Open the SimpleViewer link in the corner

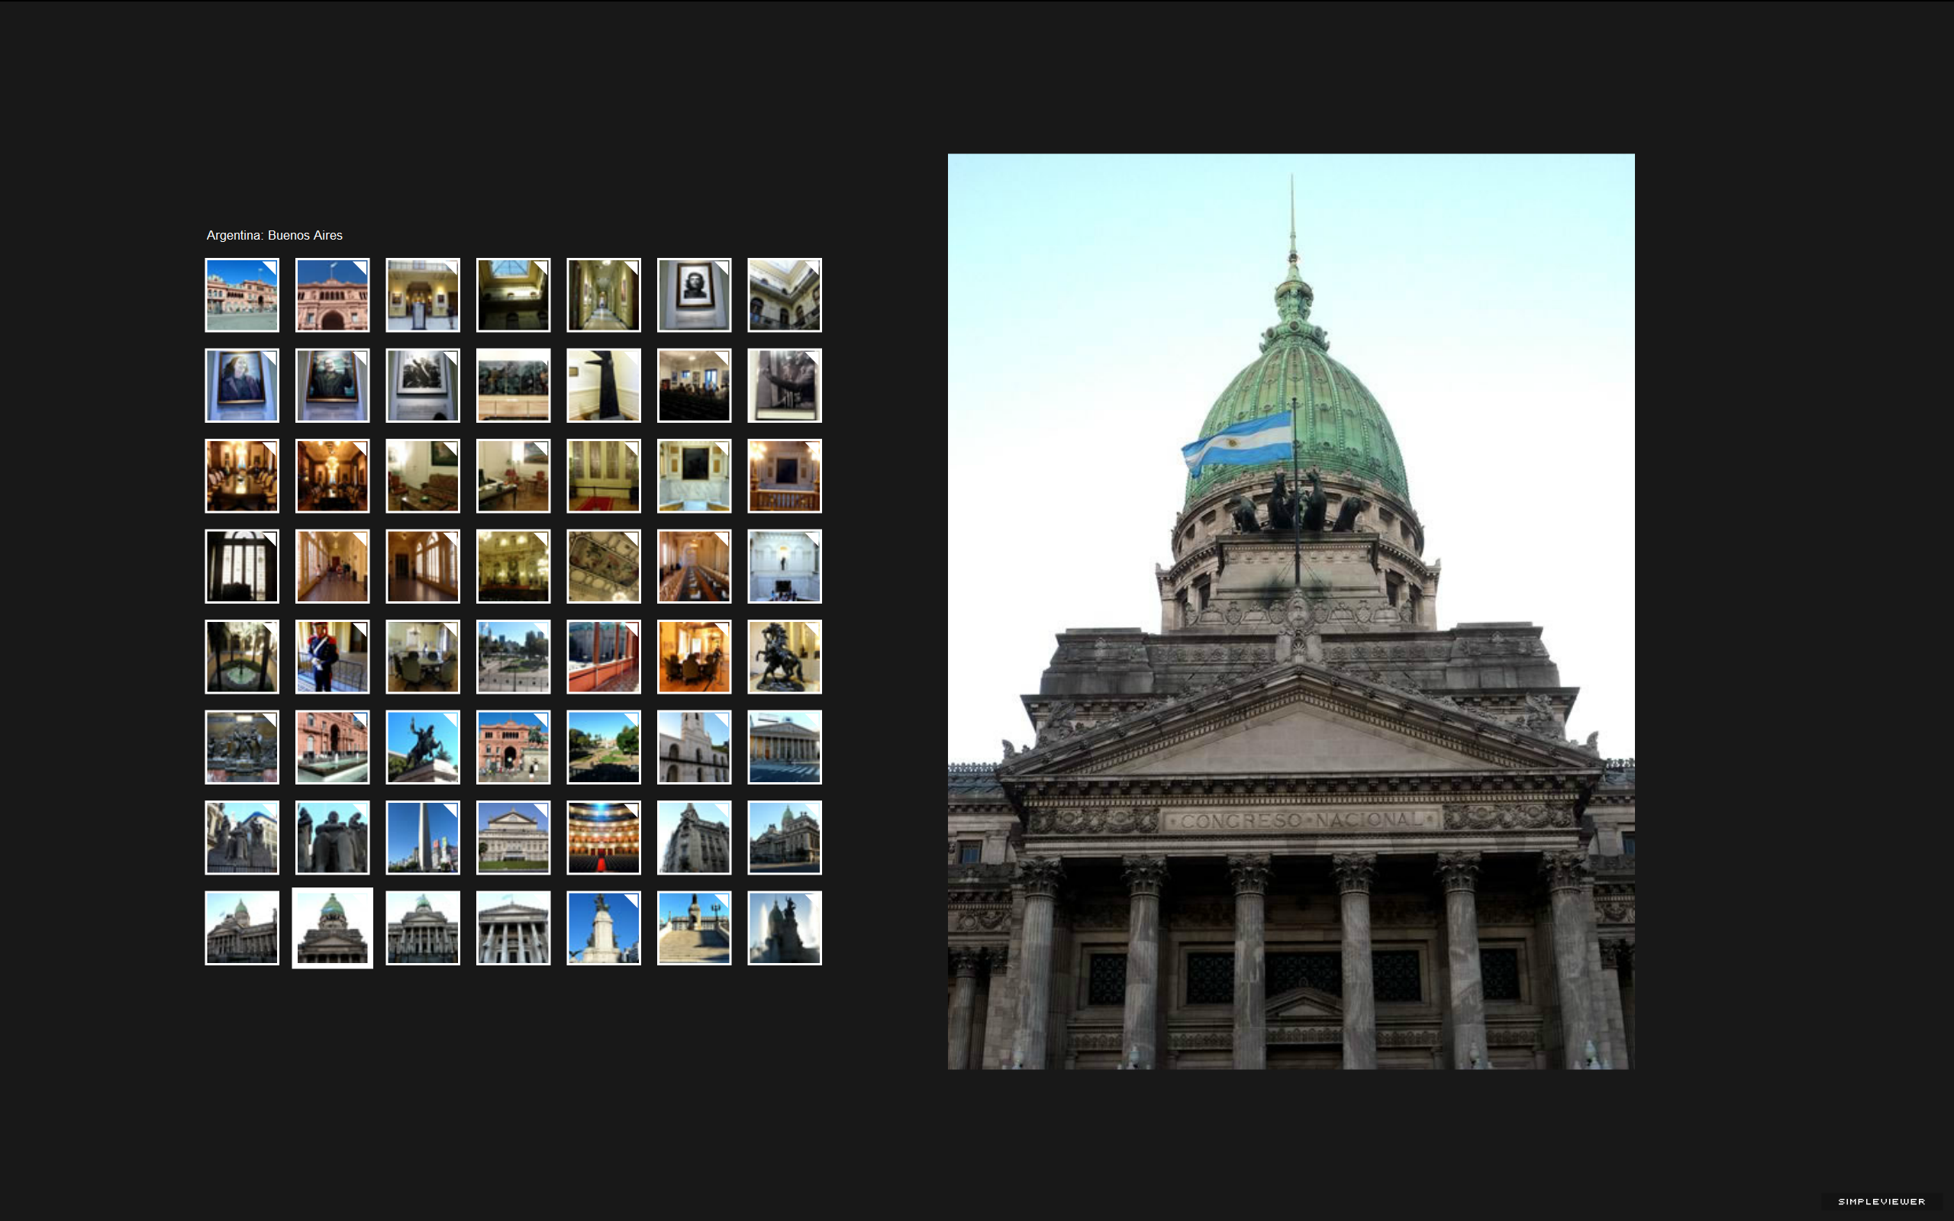[1881, 1202]
